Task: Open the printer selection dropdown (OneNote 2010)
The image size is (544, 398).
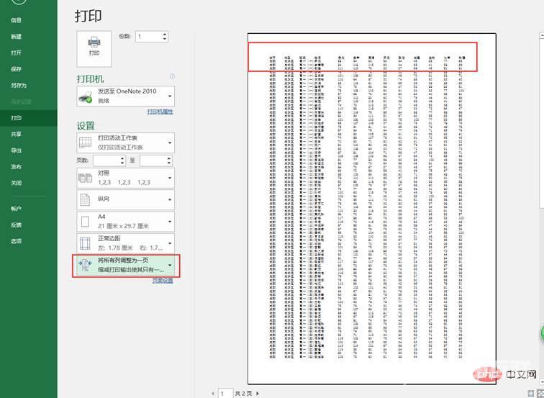Action: click(x=126, y=96)
